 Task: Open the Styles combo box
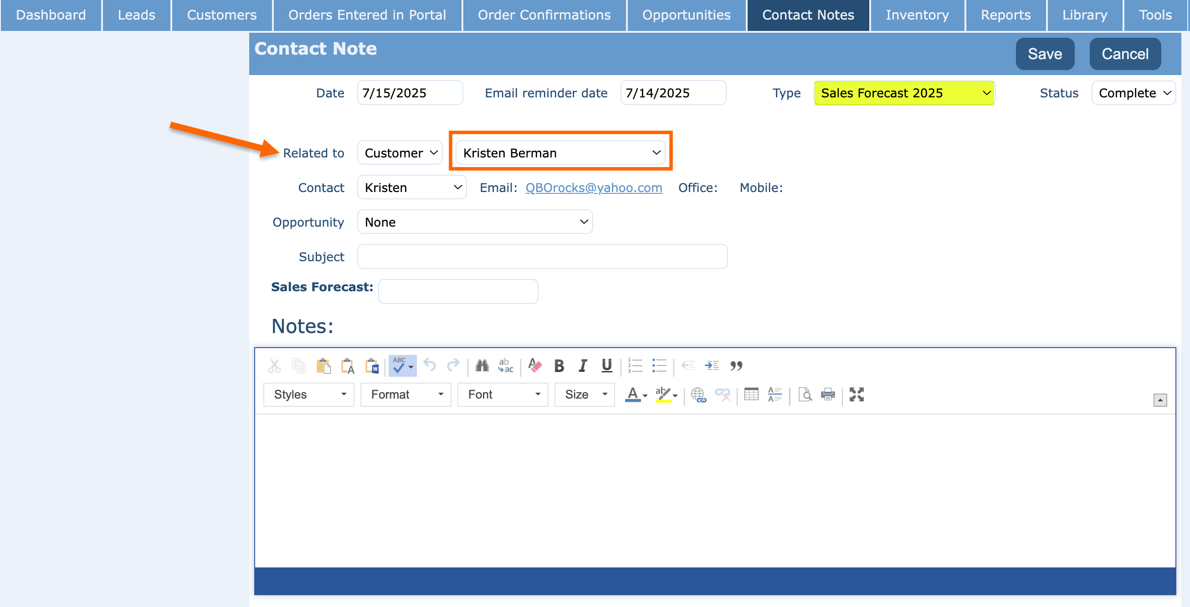[308, 395]
